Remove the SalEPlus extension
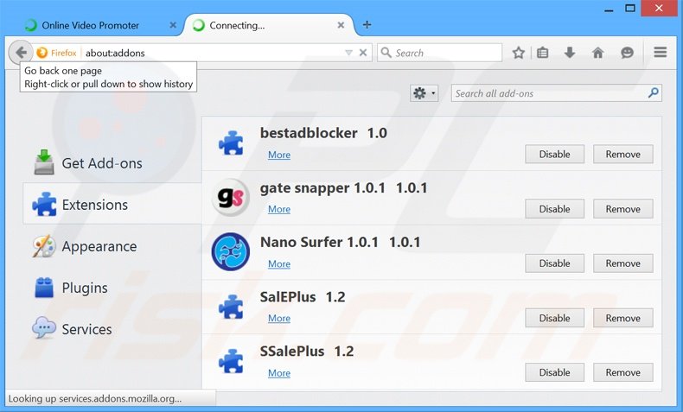Image resolution: width=683 pixels, height=412 pixels. [622, 318]
